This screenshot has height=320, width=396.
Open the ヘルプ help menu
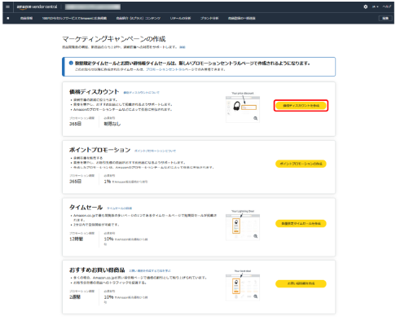[x=387, y=7]
